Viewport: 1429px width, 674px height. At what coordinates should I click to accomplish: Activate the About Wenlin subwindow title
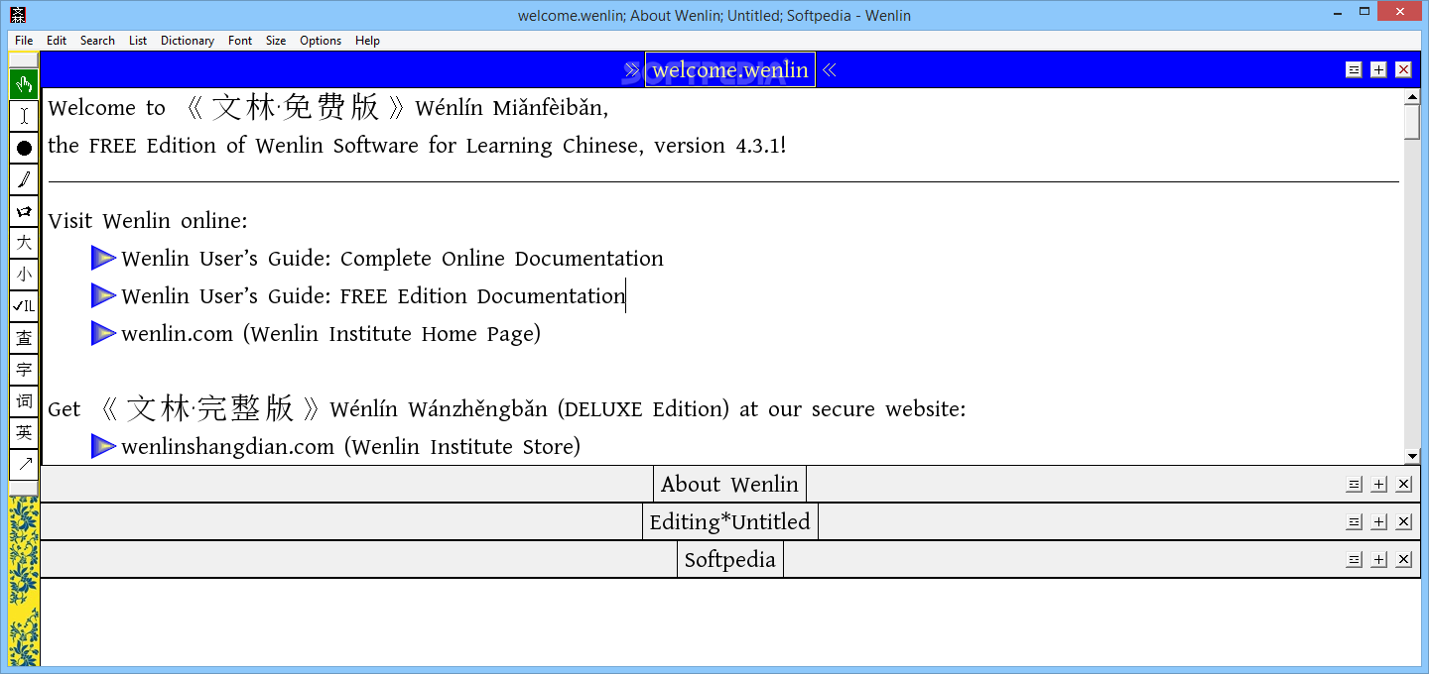coord(729,485)
